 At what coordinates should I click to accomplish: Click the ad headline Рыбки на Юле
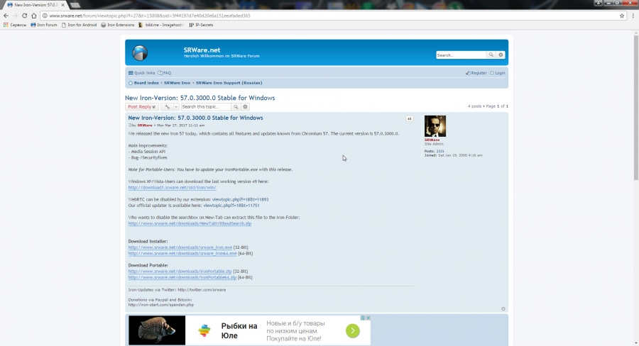tap(239, 331)
